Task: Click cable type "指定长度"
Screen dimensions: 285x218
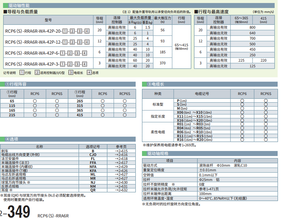Action: click(158, 116)
